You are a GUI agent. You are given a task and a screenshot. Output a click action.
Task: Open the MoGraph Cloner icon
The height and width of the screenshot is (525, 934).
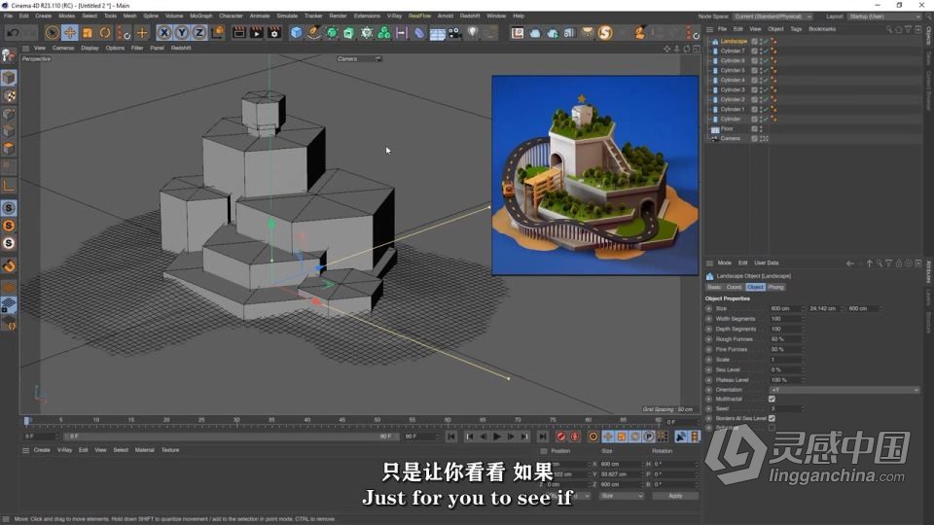384,33
